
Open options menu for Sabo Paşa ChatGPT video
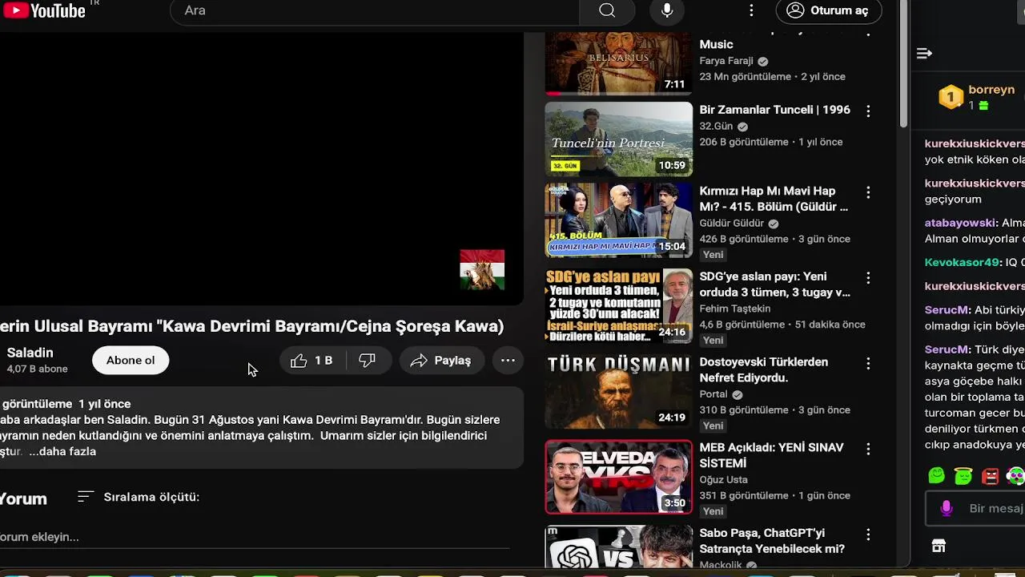point(868,535)
